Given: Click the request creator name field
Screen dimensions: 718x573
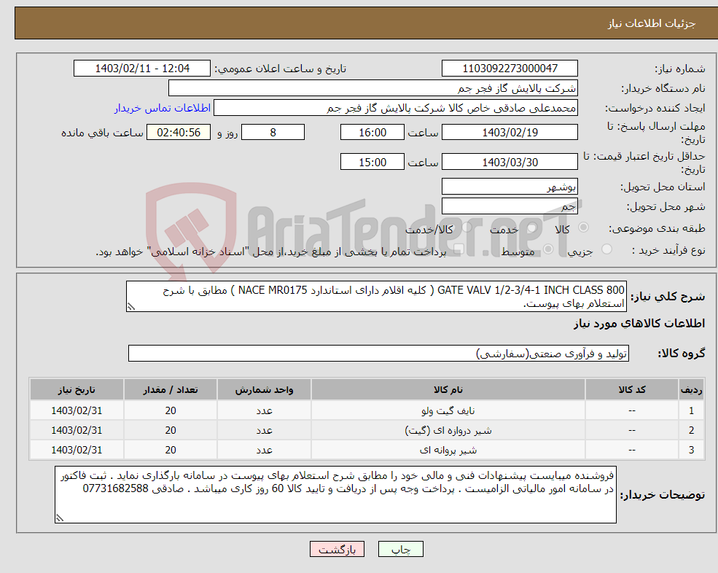Looking at the screenshot, I should 396,108.
